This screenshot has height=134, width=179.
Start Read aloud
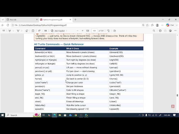point(39,31)
